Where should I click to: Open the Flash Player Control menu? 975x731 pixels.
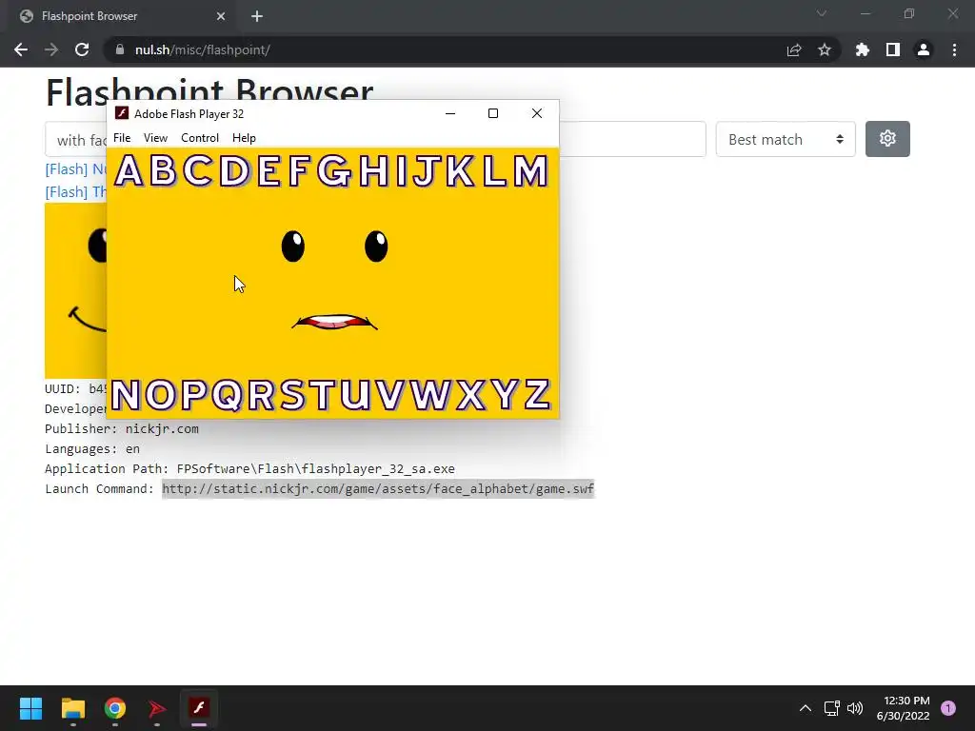click(x=200, y=138)
